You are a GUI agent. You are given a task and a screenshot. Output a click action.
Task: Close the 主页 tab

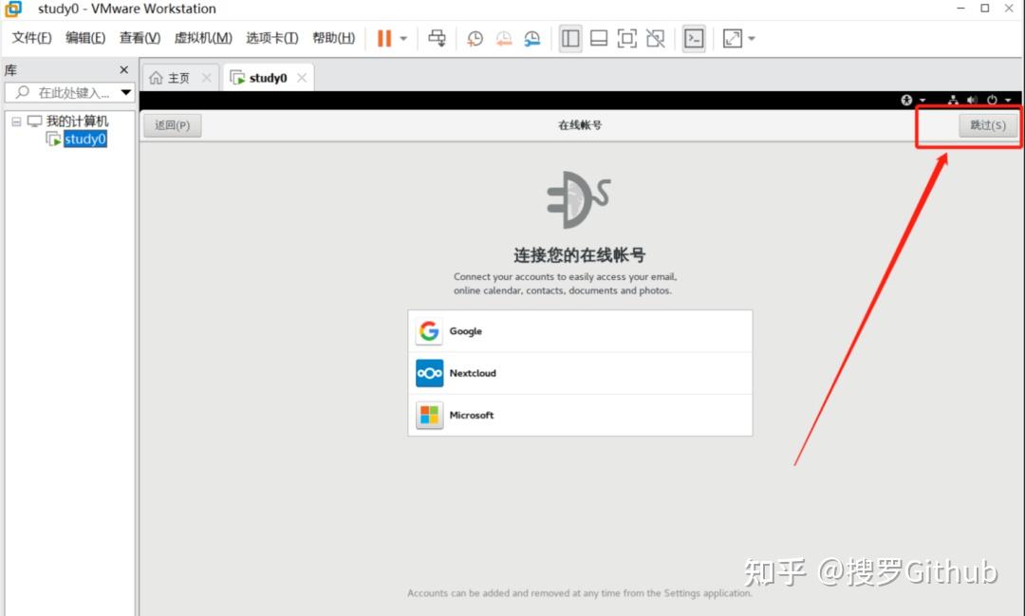(x=207, y=78)
